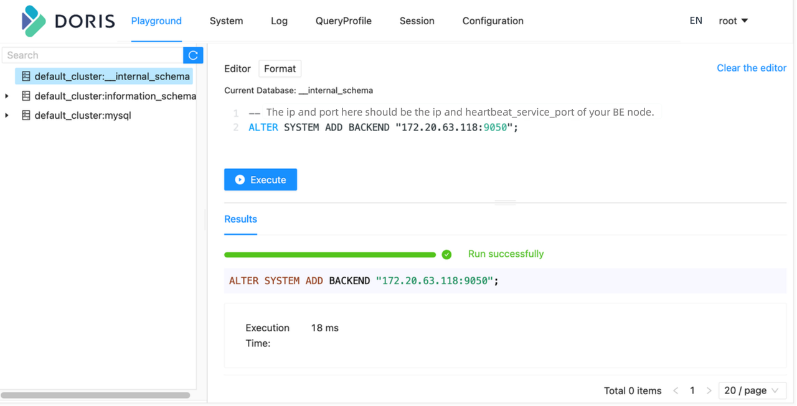
Task: Open the Configuration tab
Action: point(493,21)
